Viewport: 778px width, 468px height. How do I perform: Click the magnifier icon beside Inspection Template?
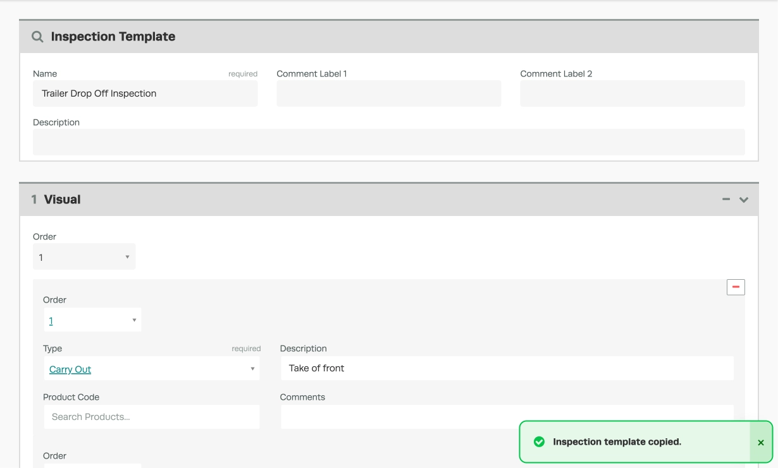pyautogui.click(x=38, y=37)
